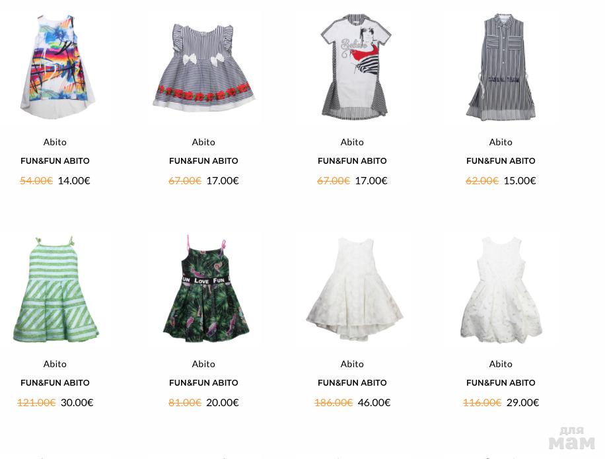Click the crossed-out 121.00€ original price

(36, 402)
